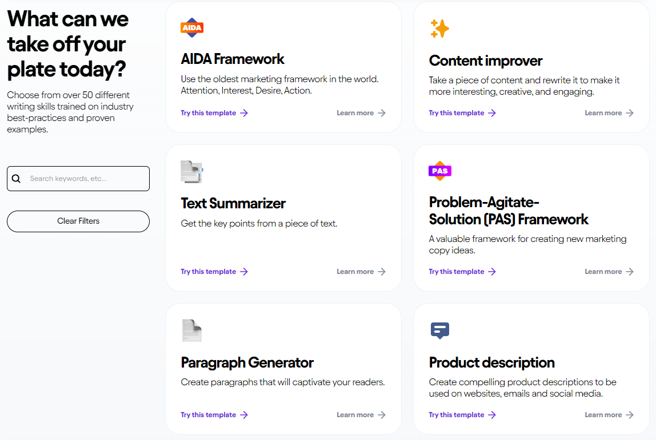The image size is (656, 440).
Task: Click the magnifying glass search icon
Action: pos(16,179)
